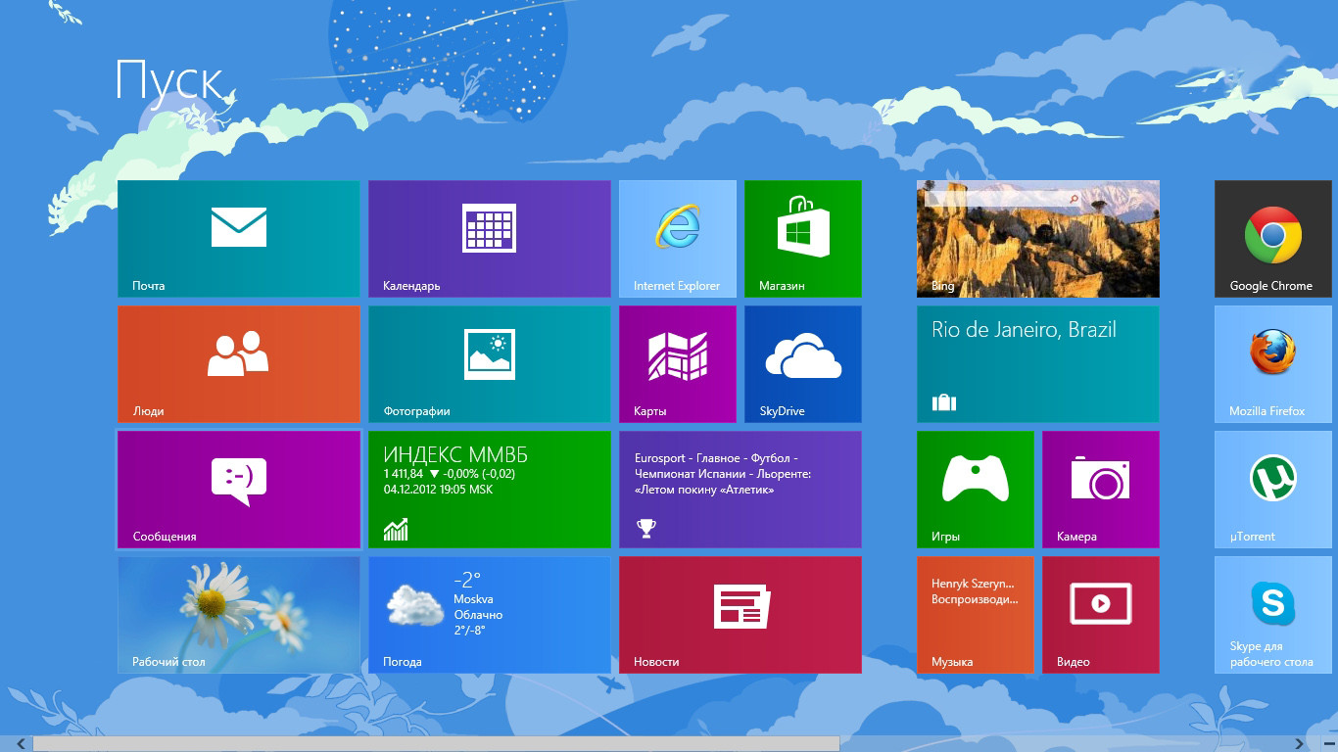Launch the Camera (Камера) tile
This screenshot has height=752, width=1338.
[x=1100, y=489]
